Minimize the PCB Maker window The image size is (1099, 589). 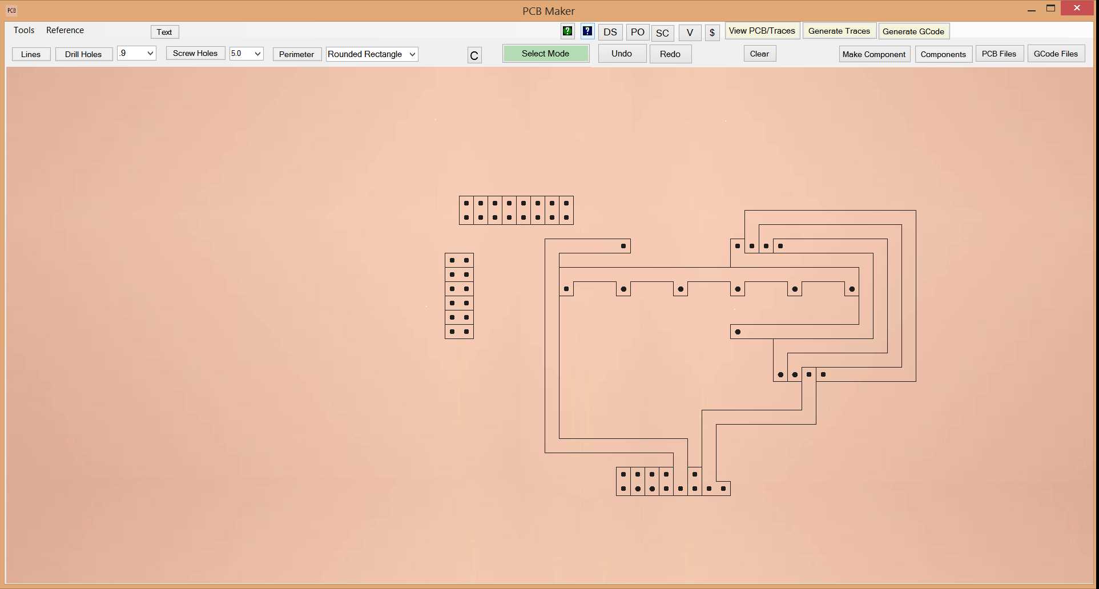1032,9
